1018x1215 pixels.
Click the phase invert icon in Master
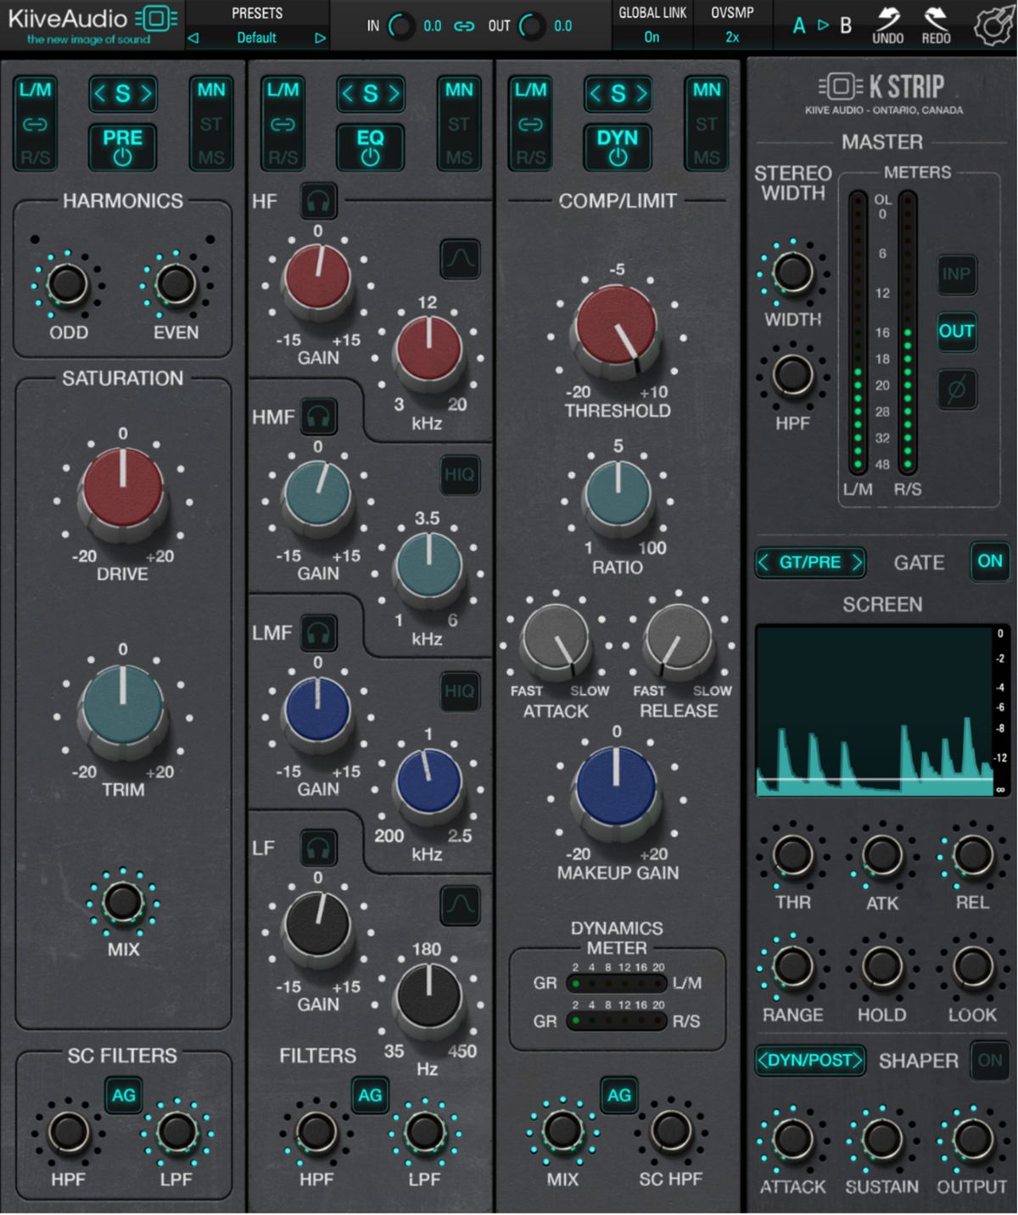coord(957,389)
